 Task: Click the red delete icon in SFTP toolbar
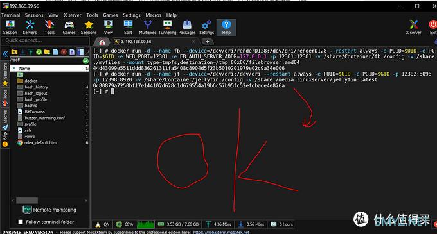pos(64,52)
